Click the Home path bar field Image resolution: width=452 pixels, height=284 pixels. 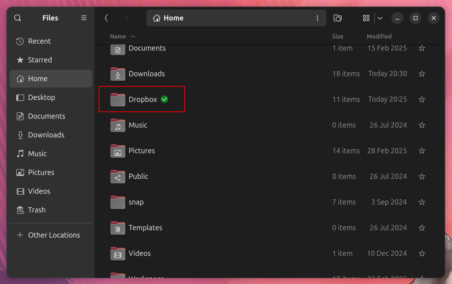(230, 18)
